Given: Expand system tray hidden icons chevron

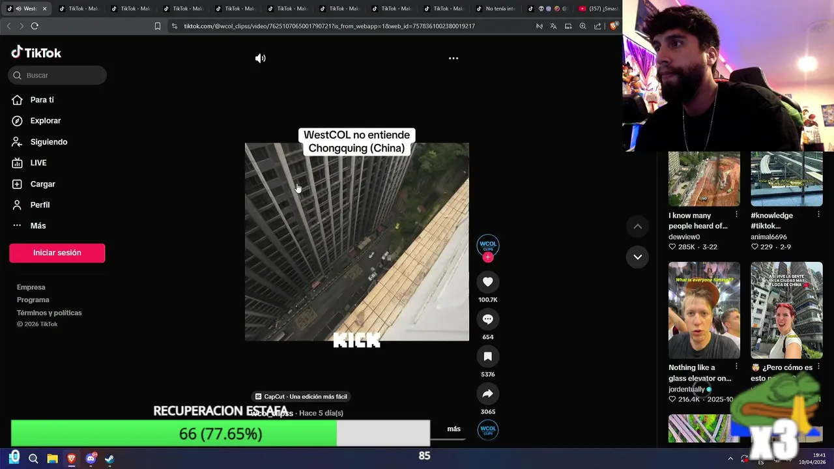Looking at the screenshot, I should coord(730,459).
